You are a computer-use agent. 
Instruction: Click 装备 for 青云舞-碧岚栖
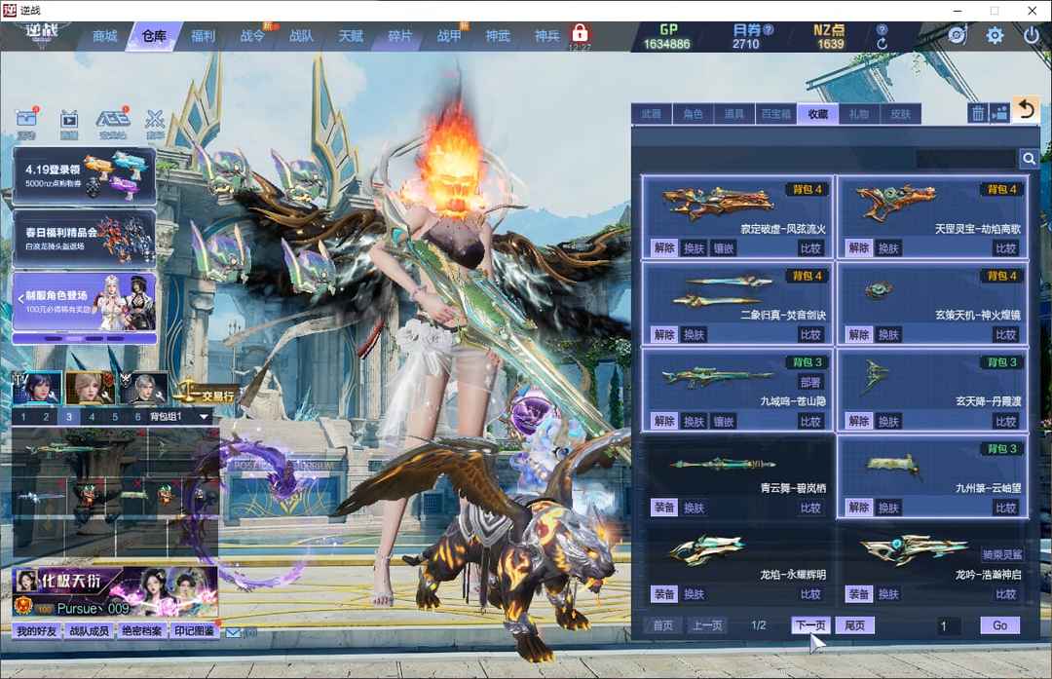pos(664,508)
